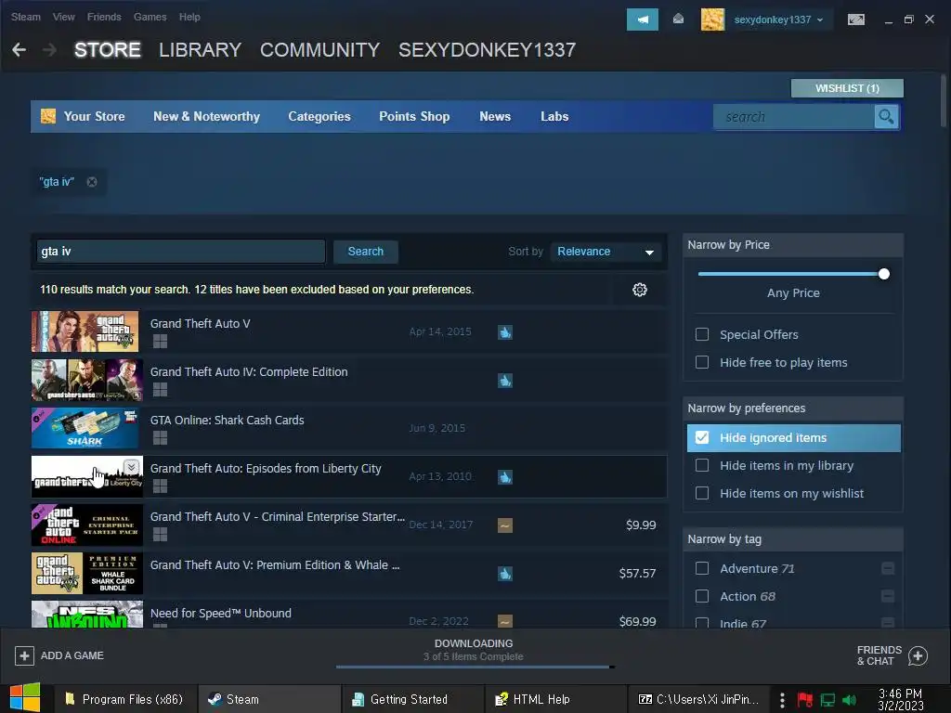Open the Categories store dropdown
Screen dimensions: 951x713
319,116
